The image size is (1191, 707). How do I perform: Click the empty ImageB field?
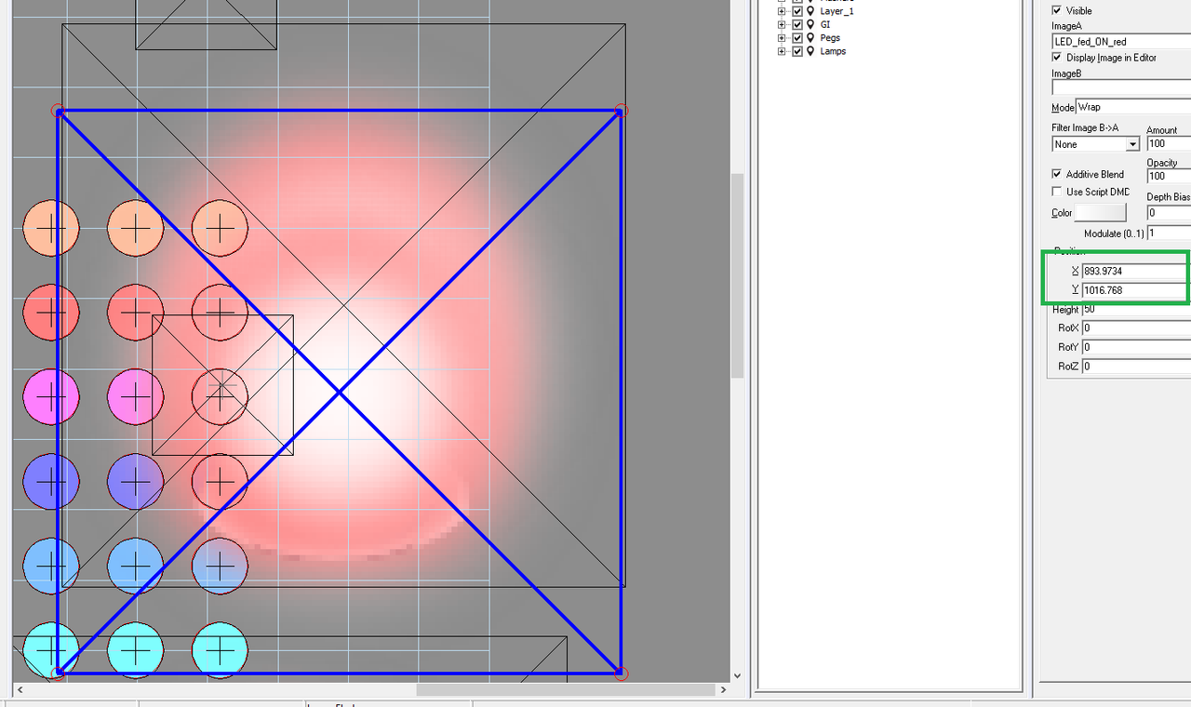click(1121, 87)
